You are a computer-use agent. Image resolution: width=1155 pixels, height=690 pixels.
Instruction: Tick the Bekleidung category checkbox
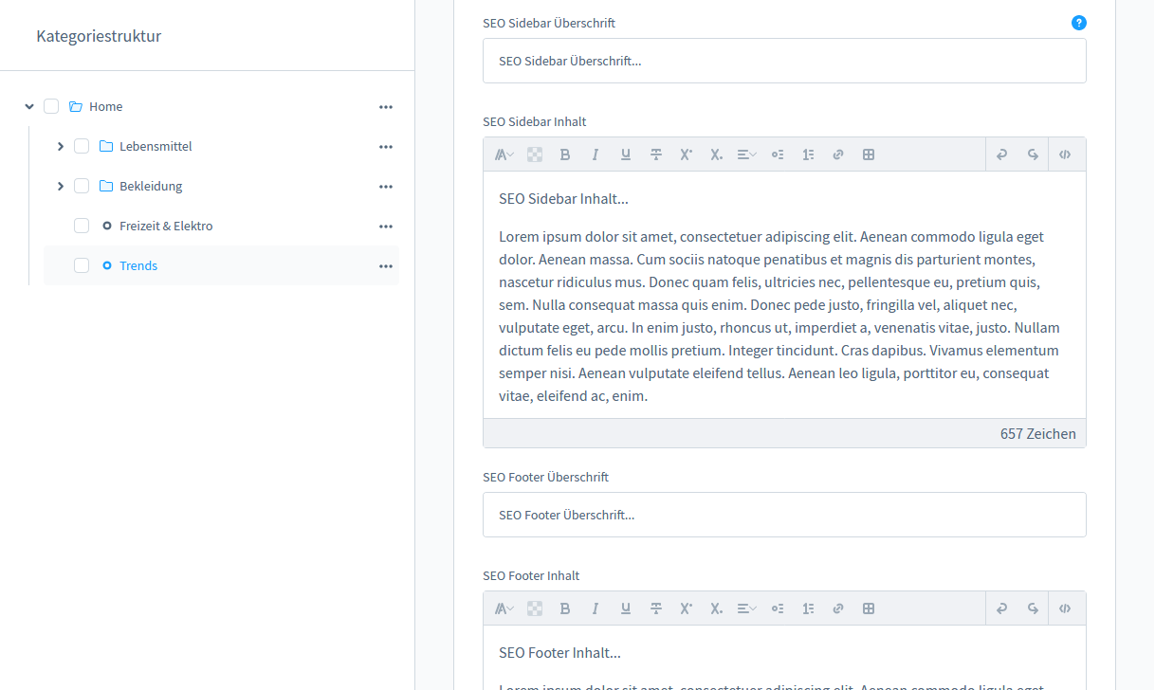point(82,186)
